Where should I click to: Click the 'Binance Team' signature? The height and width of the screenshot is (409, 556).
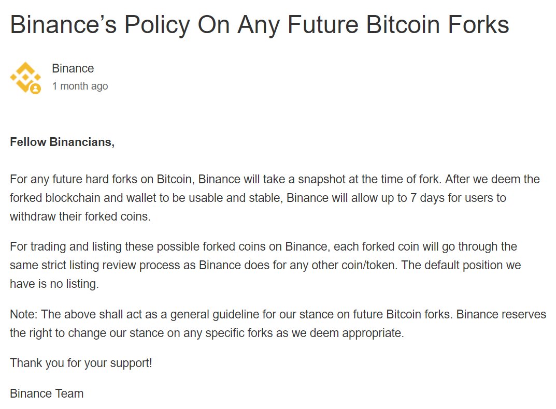coord(47,393)
